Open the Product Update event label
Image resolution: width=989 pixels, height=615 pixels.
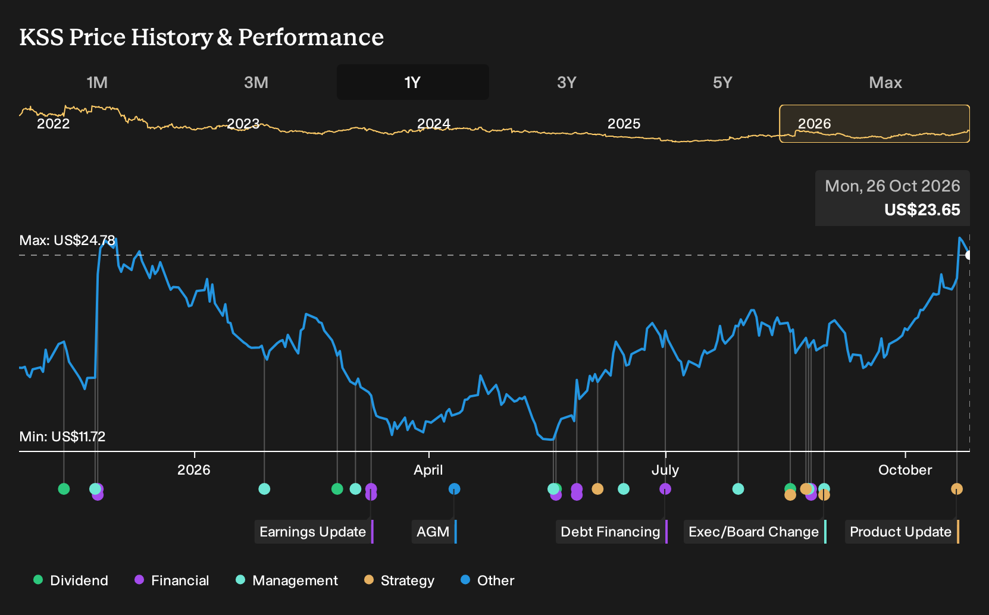tap(902, 532)
